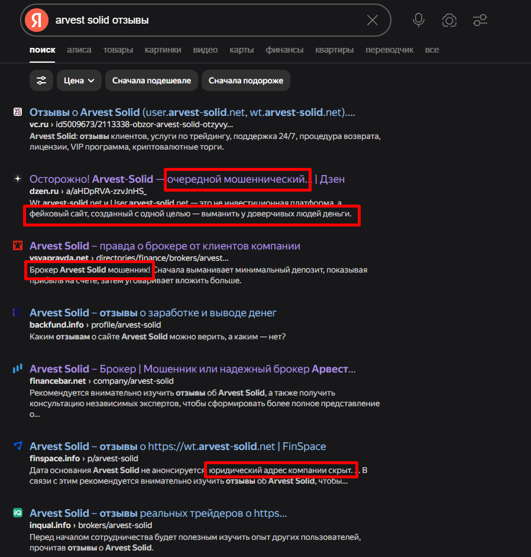Open the финансы tab
Image resolution: width=531 pixels, height=557 pixels.
point(284,50)
